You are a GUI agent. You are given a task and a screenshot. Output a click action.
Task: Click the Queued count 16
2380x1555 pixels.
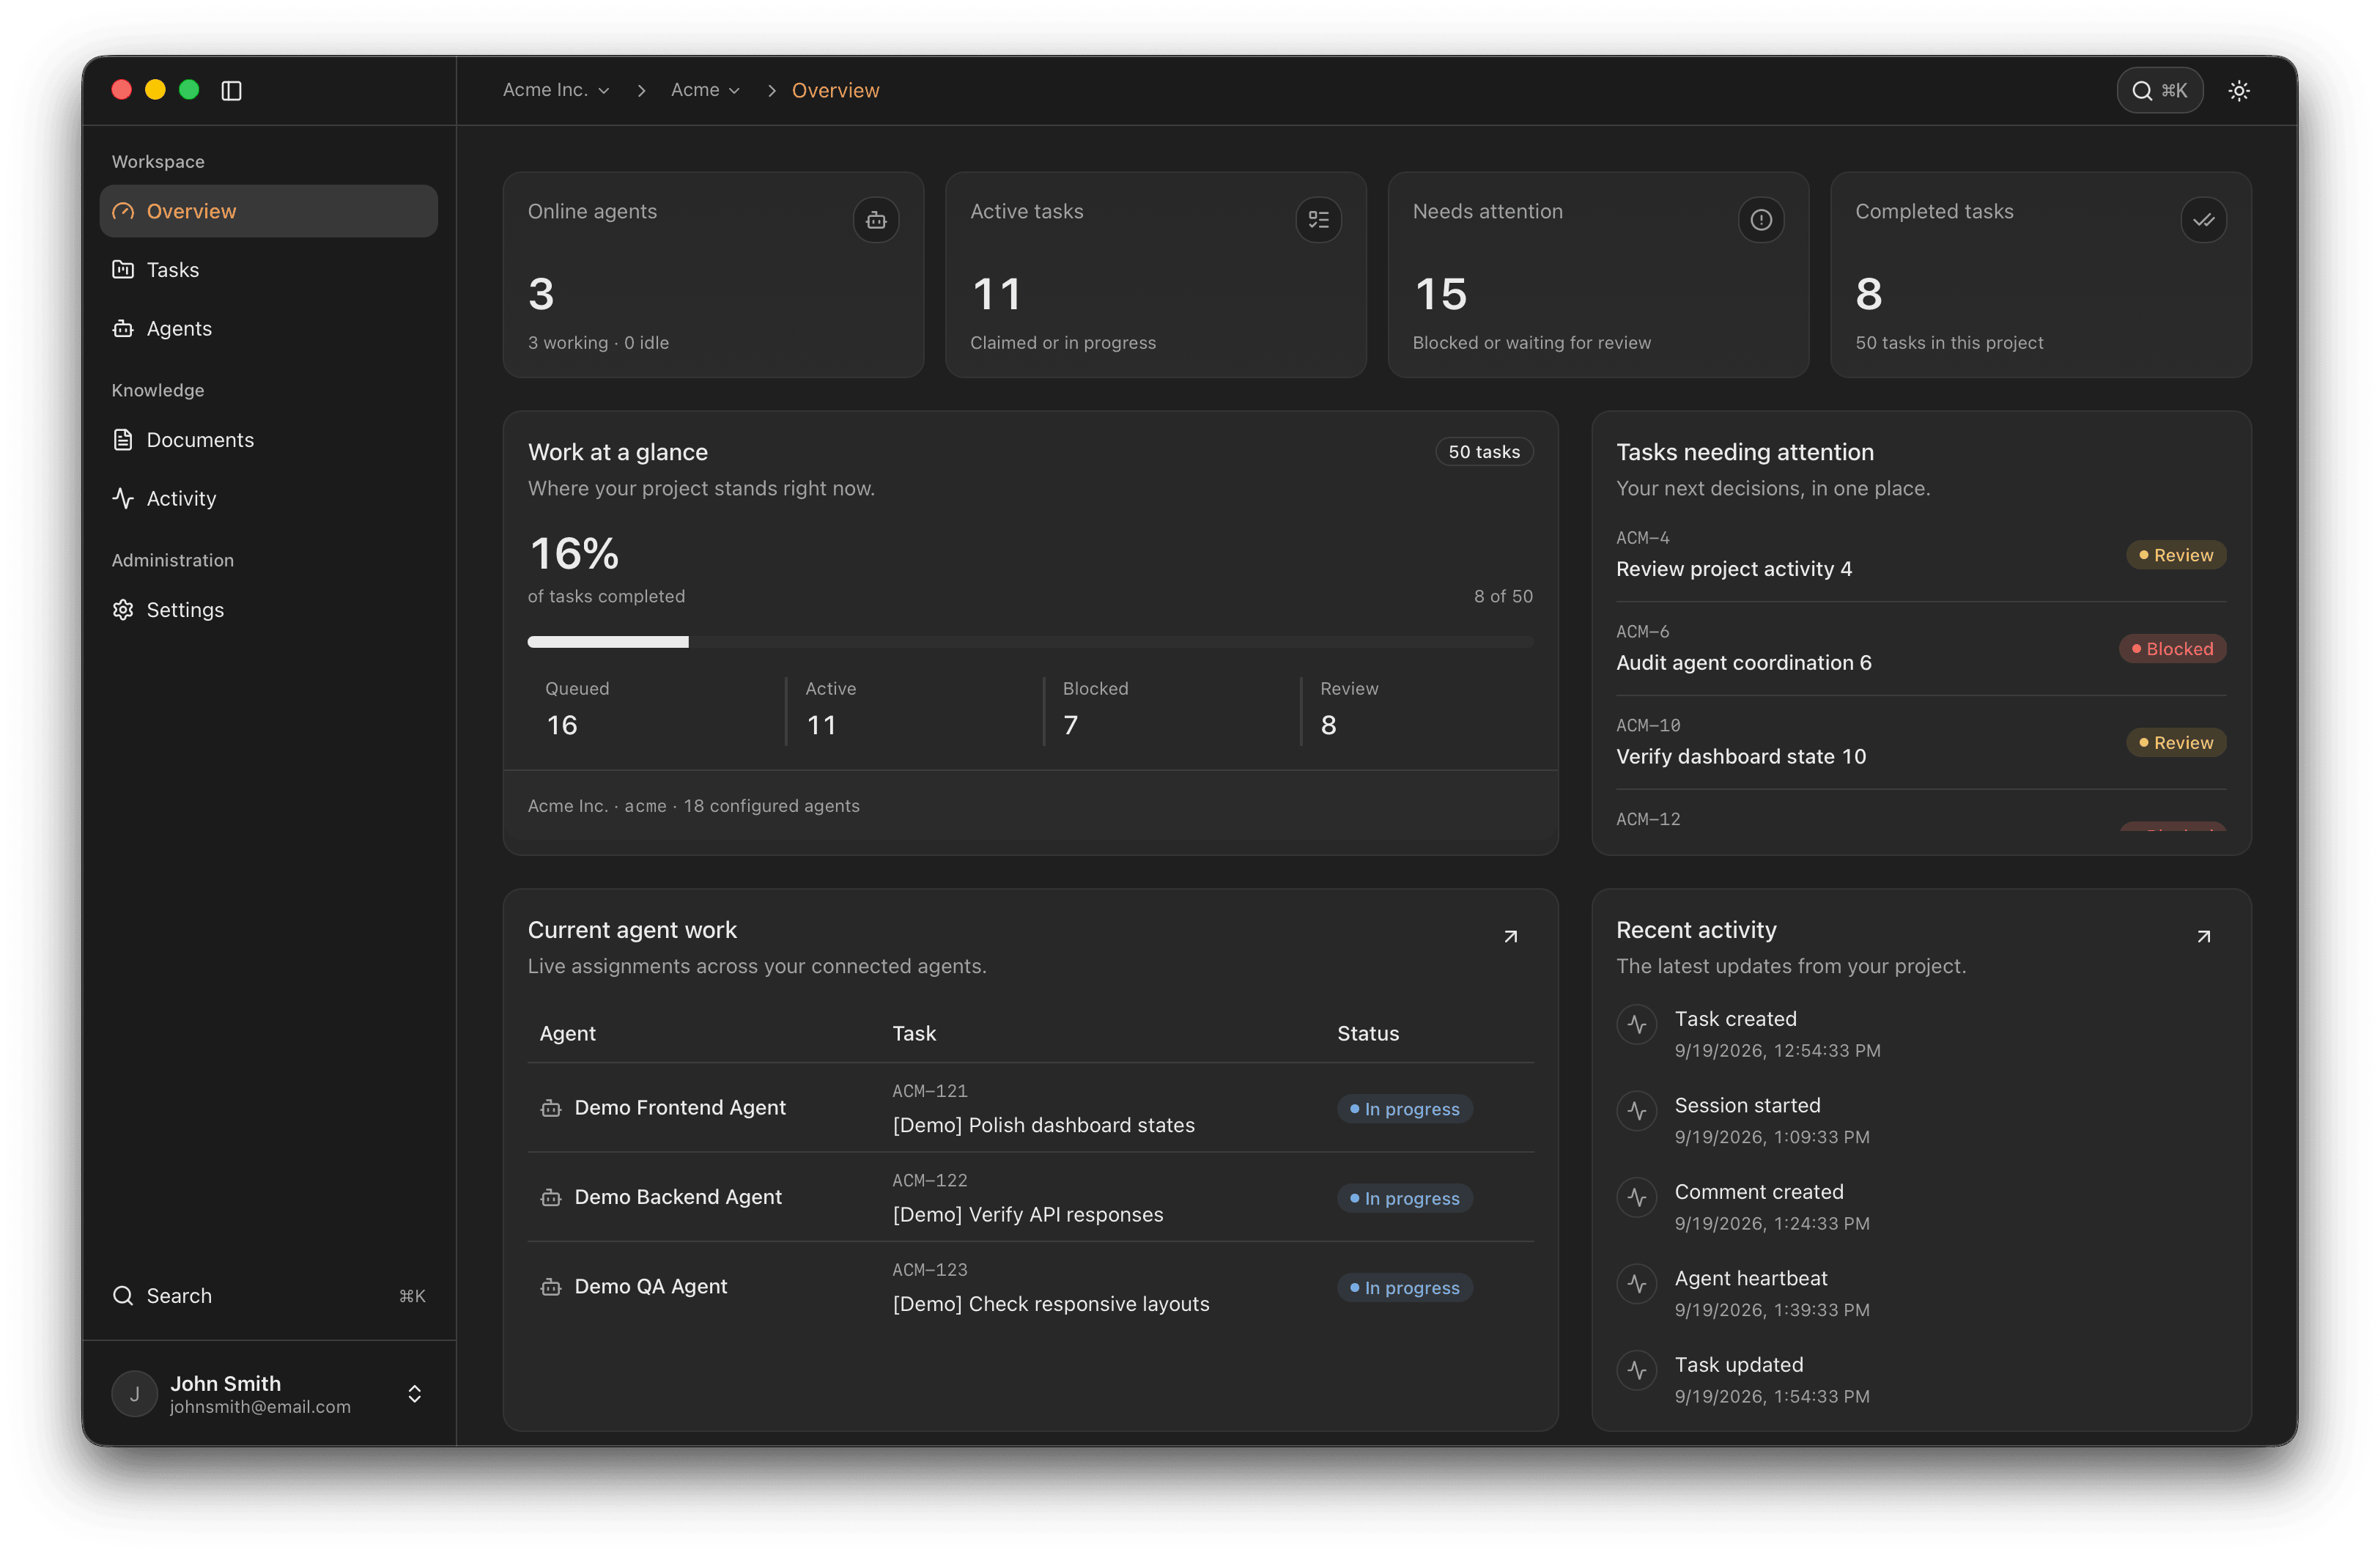pyautogui.click(x=562, y=725)
